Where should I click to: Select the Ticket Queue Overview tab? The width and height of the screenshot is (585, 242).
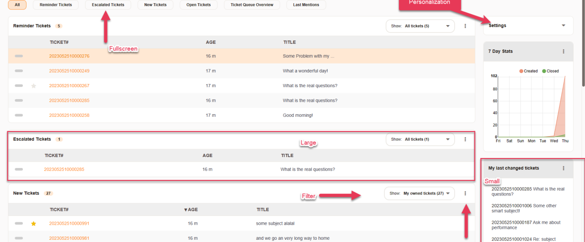(x=252, y=5)
